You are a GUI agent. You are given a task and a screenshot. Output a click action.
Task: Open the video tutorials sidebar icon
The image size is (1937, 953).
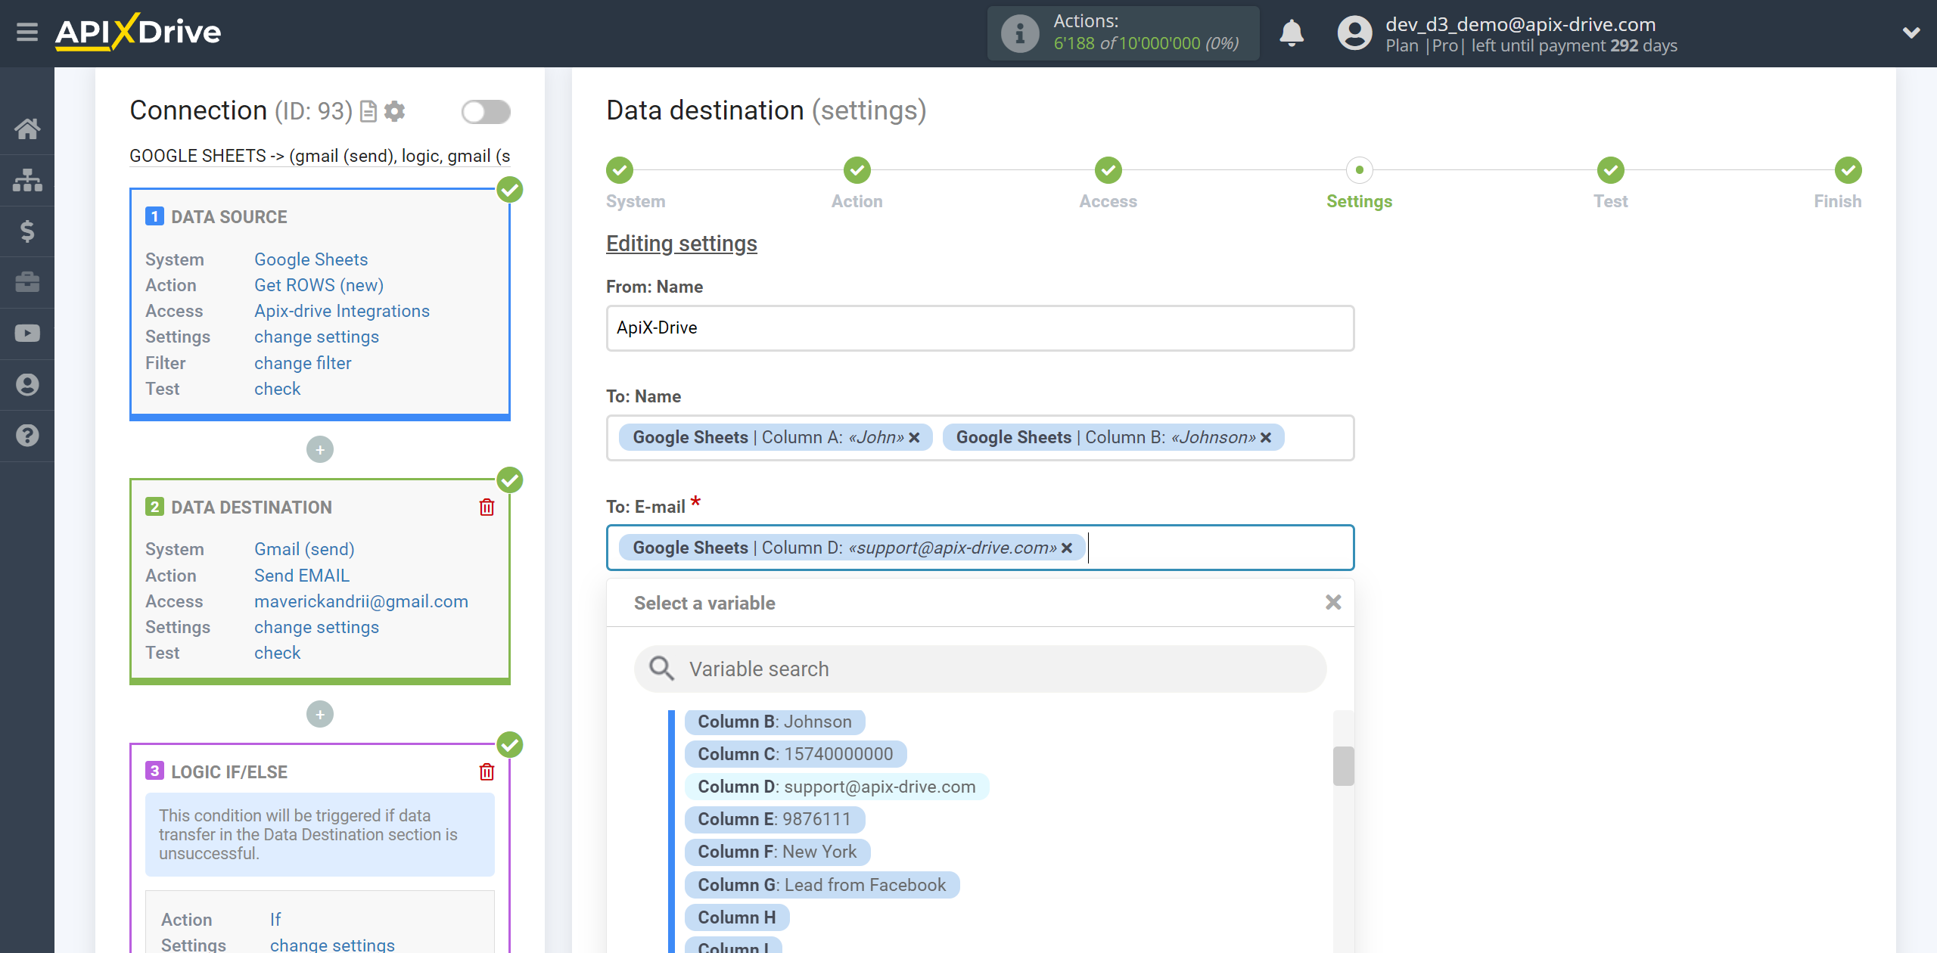click(x=27, y=334)
